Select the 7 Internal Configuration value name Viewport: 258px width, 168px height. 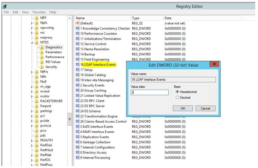[x=98, y=147]
